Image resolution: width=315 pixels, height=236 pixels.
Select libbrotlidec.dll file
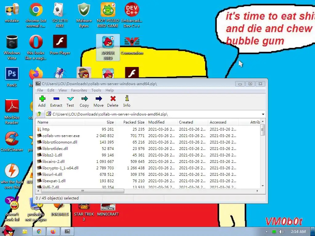pyautogui.click(x=148, y=148)
